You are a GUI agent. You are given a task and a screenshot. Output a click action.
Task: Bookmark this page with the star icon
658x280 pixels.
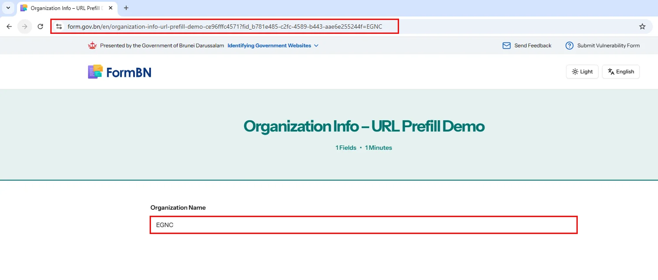click(642, 26)
